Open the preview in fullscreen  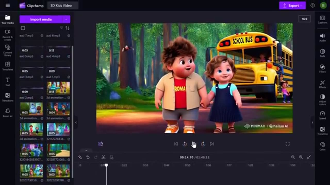point(287,144)
